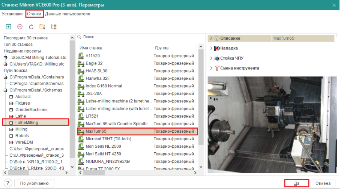Viewport: 344px width, 192px height.
Task: Open the Данные пользователя tab
Action: [68, 14]
